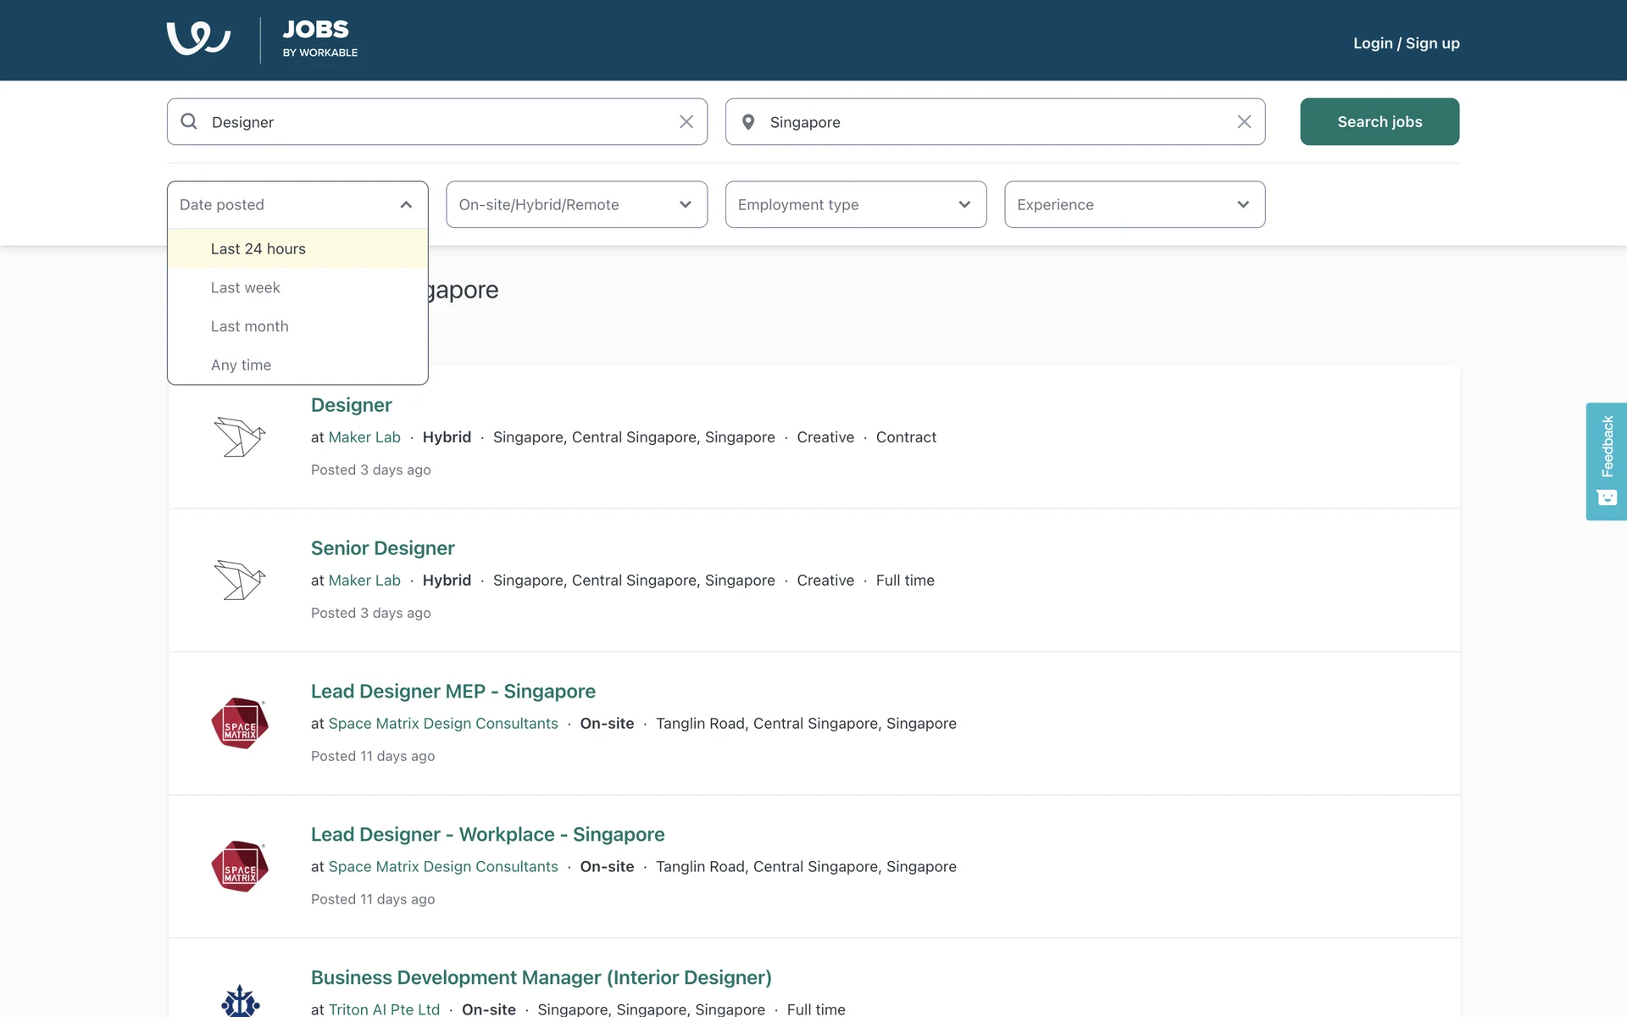
Task: Expand On-site/Hybrid/Remote filter
Action: point(576,205)
